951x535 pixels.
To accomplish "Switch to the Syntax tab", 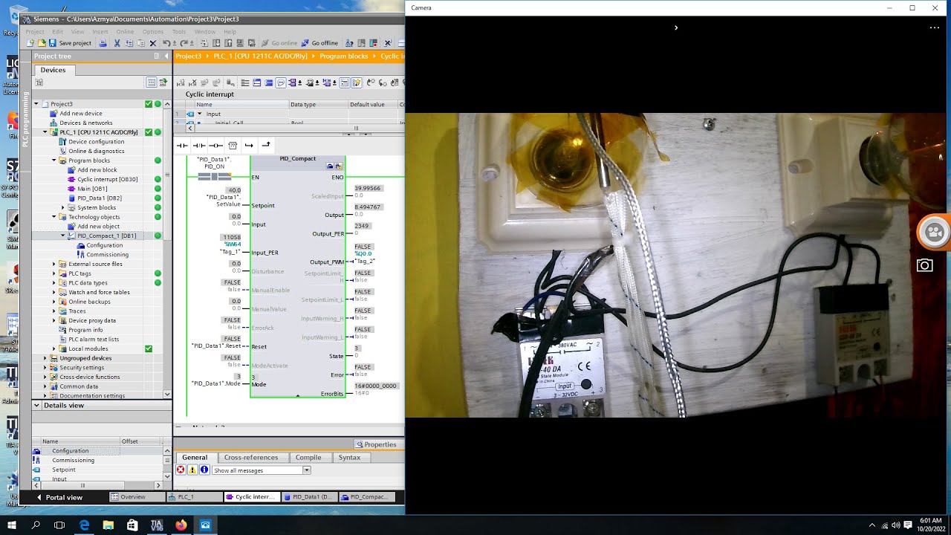I will click(349, 458).
